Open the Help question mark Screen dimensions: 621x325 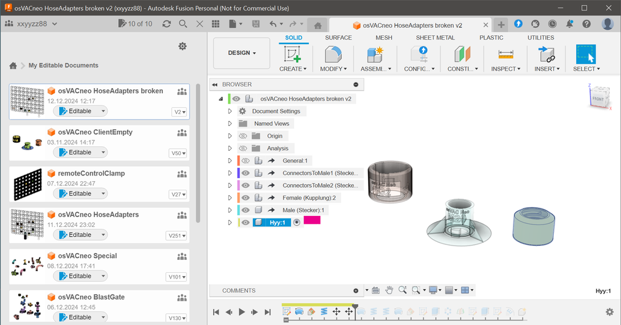click(587, 24)
